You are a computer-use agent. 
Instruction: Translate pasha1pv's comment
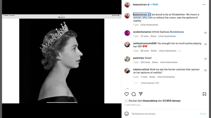(x=169, y=62)
